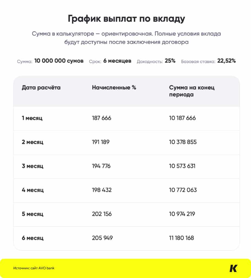Click end balance '10 772 063' cell
The width and height of the screenshot is (251, 278).
click(x=183, y=190)
